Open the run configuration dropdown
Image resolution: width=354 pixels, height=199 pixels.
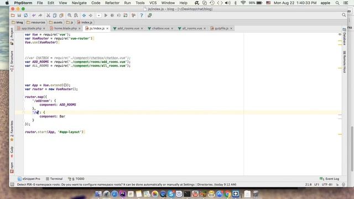[98, 15]
